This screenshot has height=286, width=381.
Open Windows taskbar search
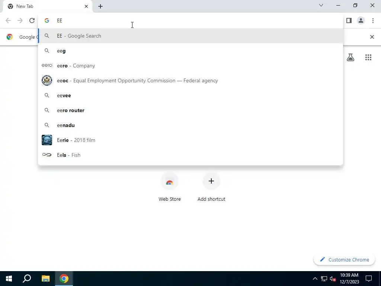click(x=27, y=279)
